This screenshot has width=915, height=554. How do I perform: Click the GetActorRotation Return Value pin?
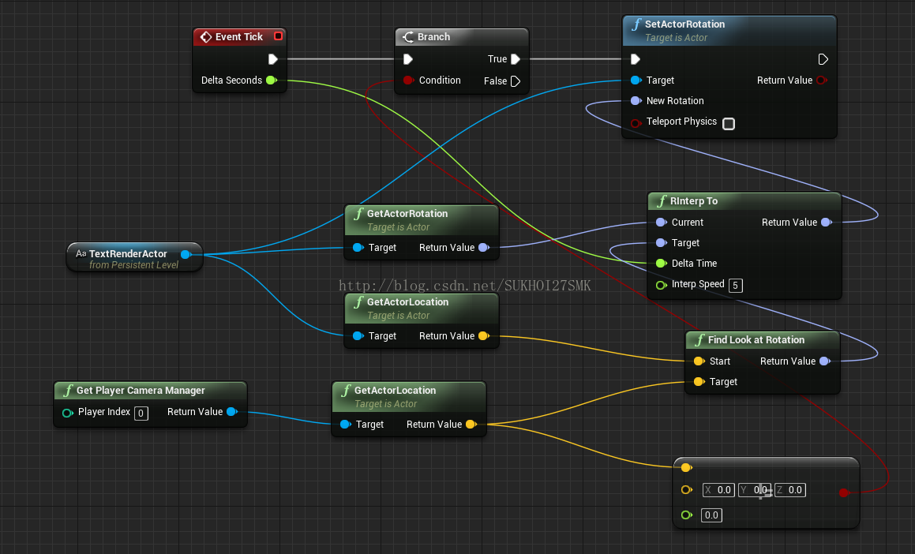click(484, 248)
